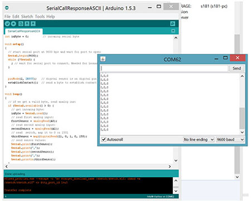
Task: Click serial monitor scrollbar up arrow
Action: point(242,76)
